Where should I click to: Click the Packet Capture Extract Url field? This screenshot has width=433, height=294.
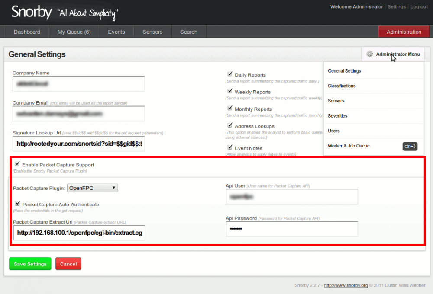[x=79, y=233]
